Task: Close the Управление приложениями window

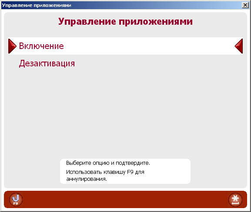Action: tap(245, 5)
